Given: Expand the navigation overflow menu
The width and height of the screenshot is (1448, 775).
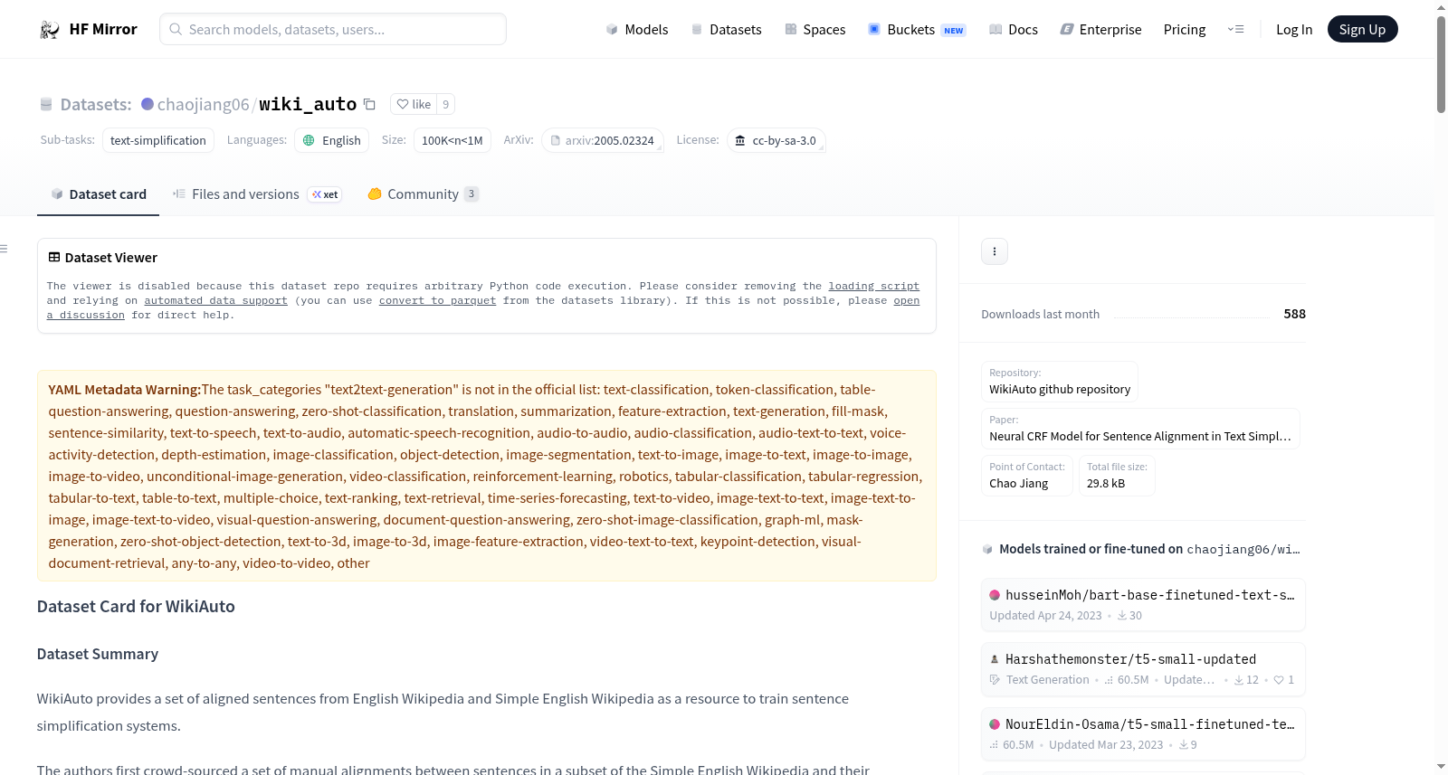Looking at the screenshot, I should click(x=1235, y=29).
